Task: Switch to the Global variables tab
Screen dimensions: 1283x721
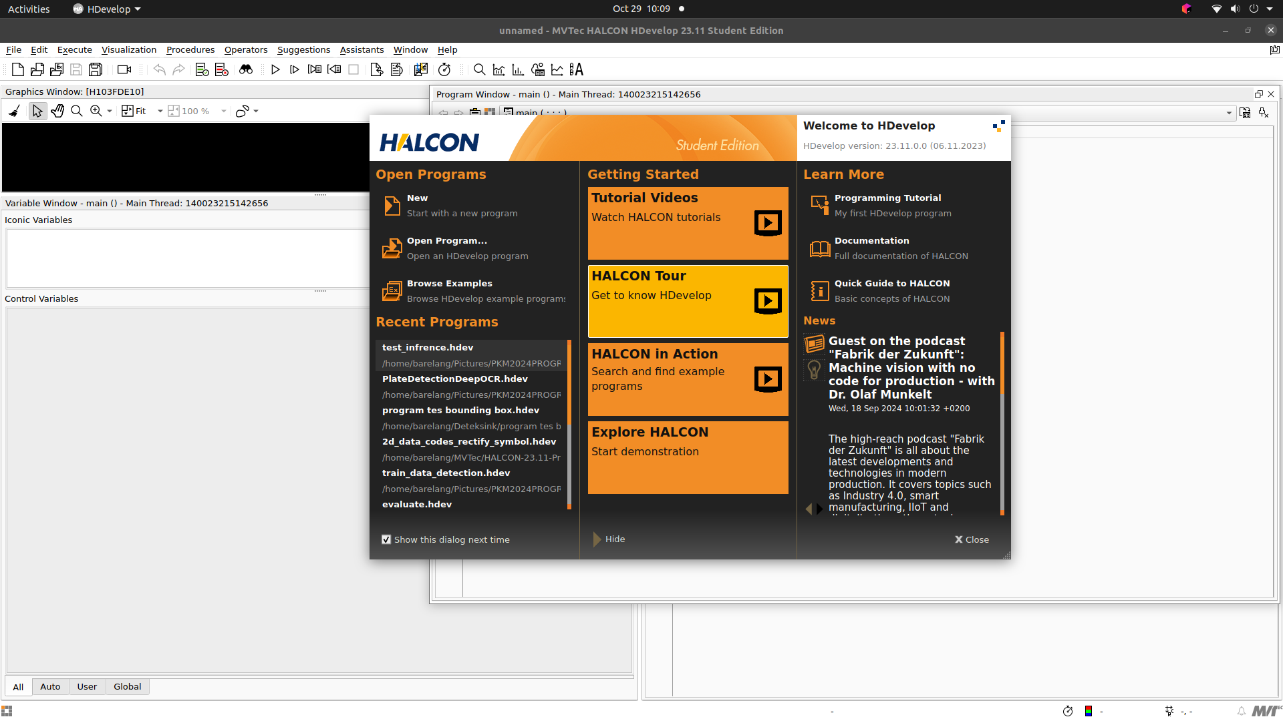Action: pyautogui.click(x=128, y=687)
